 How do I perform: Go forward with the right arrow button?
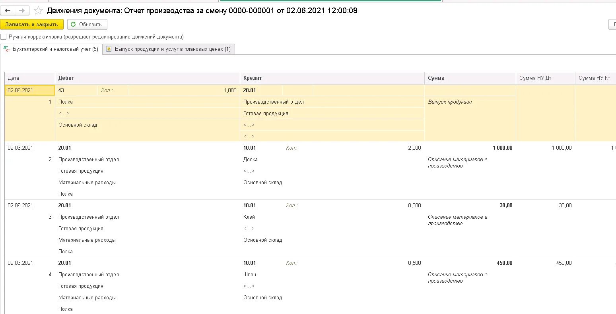[x=21, y=11]
